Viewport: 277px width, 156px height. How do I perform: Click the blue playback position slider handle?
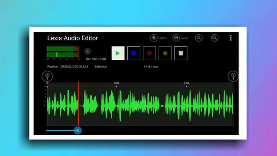[x=78, y=130]
